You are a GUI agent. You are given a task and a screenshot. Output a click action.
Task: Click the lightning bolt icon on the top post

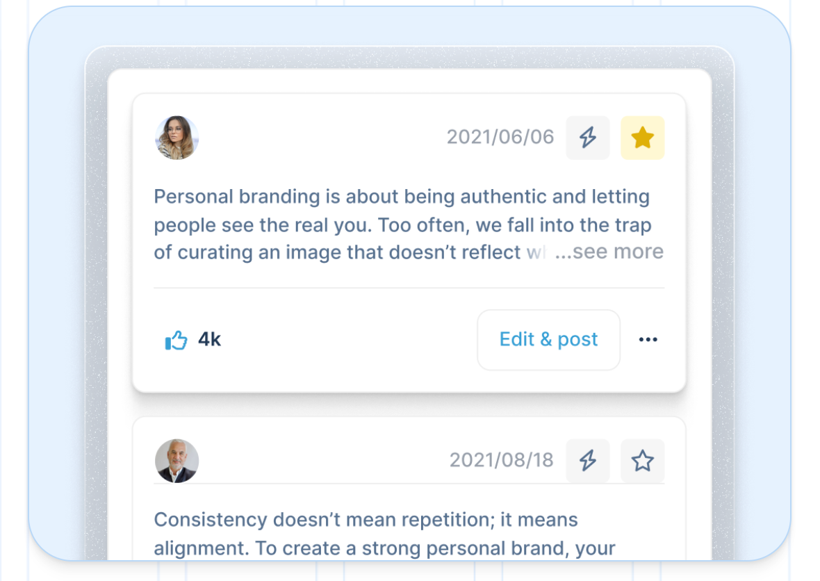coord(587,137)
